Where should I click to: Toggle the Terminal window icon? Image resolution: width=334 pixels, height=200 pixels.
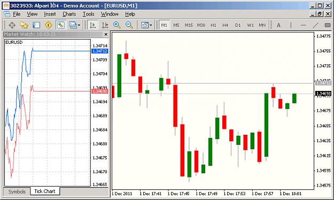coord(36,25)
